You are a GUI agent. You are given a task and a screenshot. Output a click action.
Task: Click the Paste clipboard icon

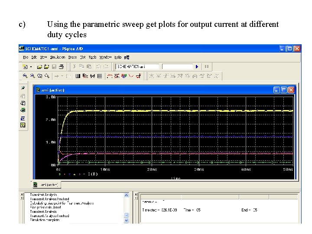(89, 66)
